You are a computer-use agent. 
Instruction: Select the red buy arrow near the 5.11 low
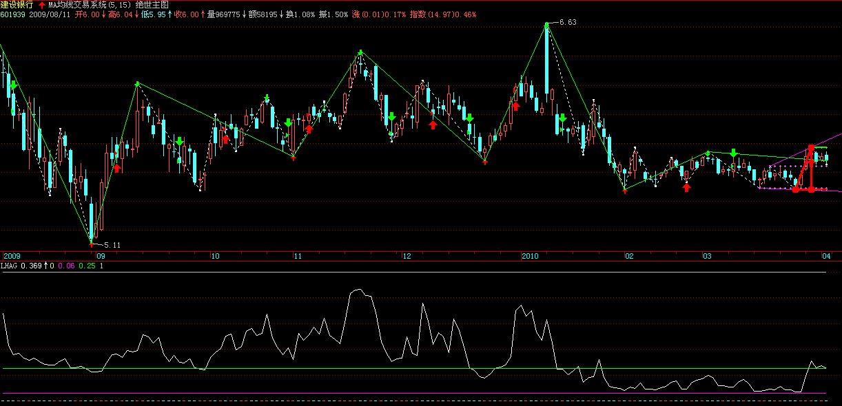coord(117,168)
